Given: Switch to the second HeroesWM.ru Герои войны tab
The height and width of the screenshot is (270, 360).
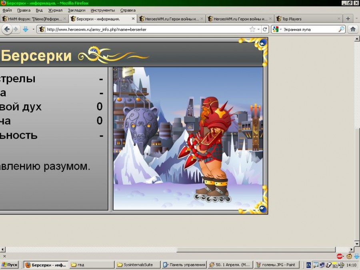Looking at the screenshot, I should click(240, 19).
